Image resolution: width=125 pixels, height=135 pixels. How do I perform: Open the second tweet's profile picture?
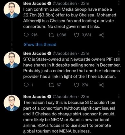coord(12,60)
